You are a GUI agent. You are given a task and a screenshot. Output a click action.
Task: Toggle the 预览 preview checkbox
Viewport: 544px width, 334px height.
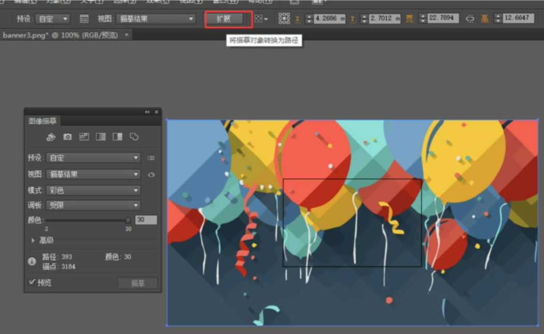(x=32, y=282)
